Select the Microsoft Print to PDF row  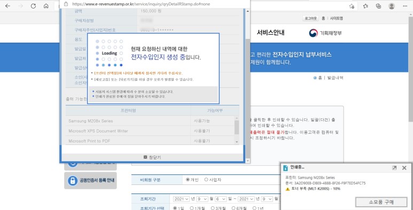pos(150,141)
